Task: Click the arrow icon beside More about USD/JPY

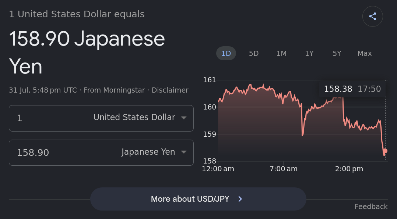Action: point(240,199)
